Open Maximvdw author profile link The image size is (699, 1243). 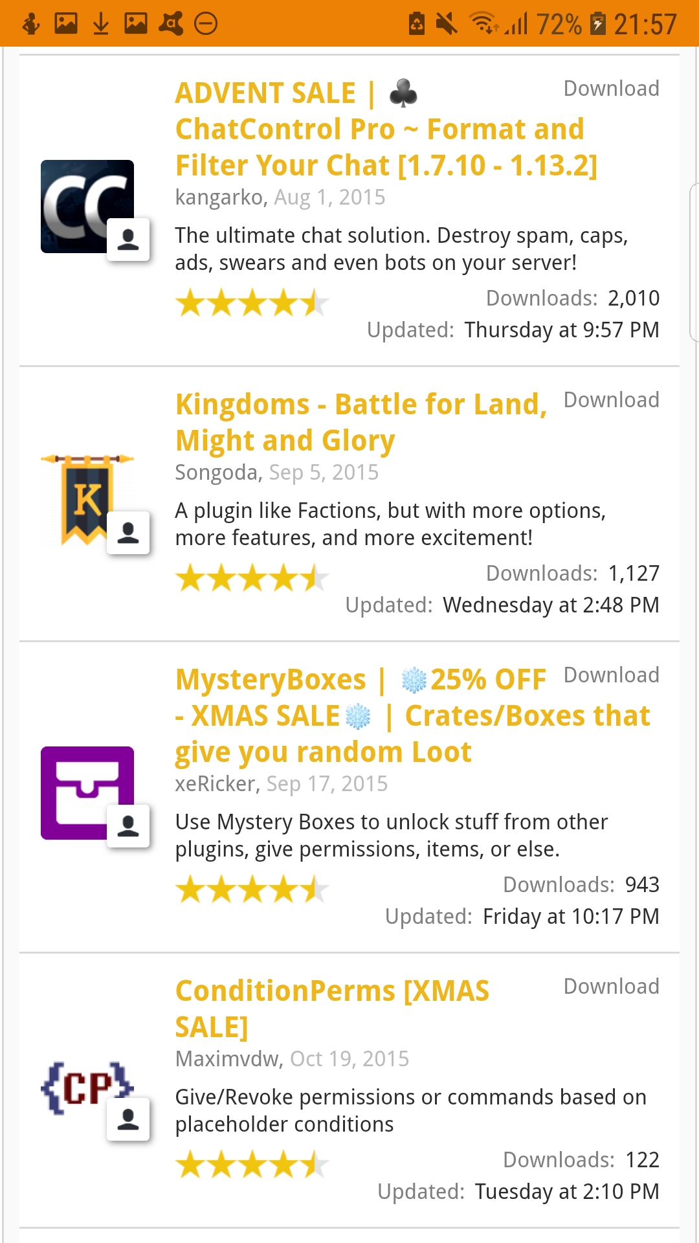(227, 1059)
